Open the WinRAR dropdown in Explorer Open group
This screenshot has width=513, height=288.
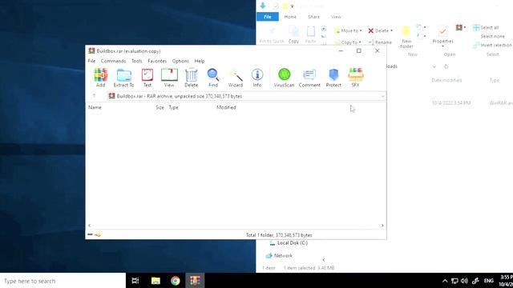pyautogui.click(x=461, y=28)
